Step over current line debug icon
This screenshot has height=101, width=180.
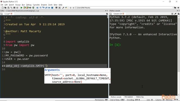tap(40, 8)
